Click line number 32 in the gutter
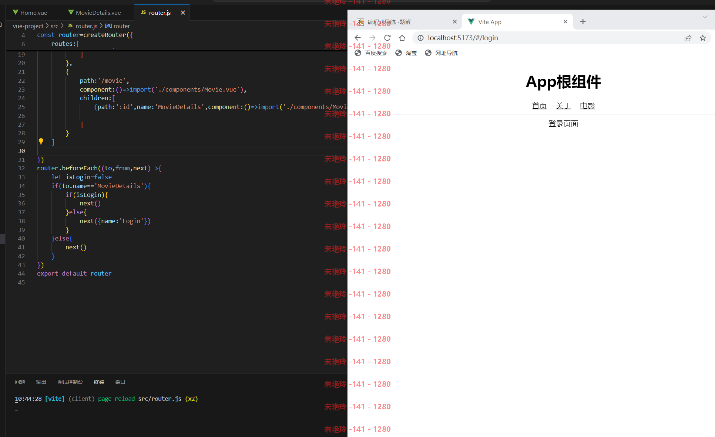The height and width of the screenshot is (437, 715). click(21, 168)
